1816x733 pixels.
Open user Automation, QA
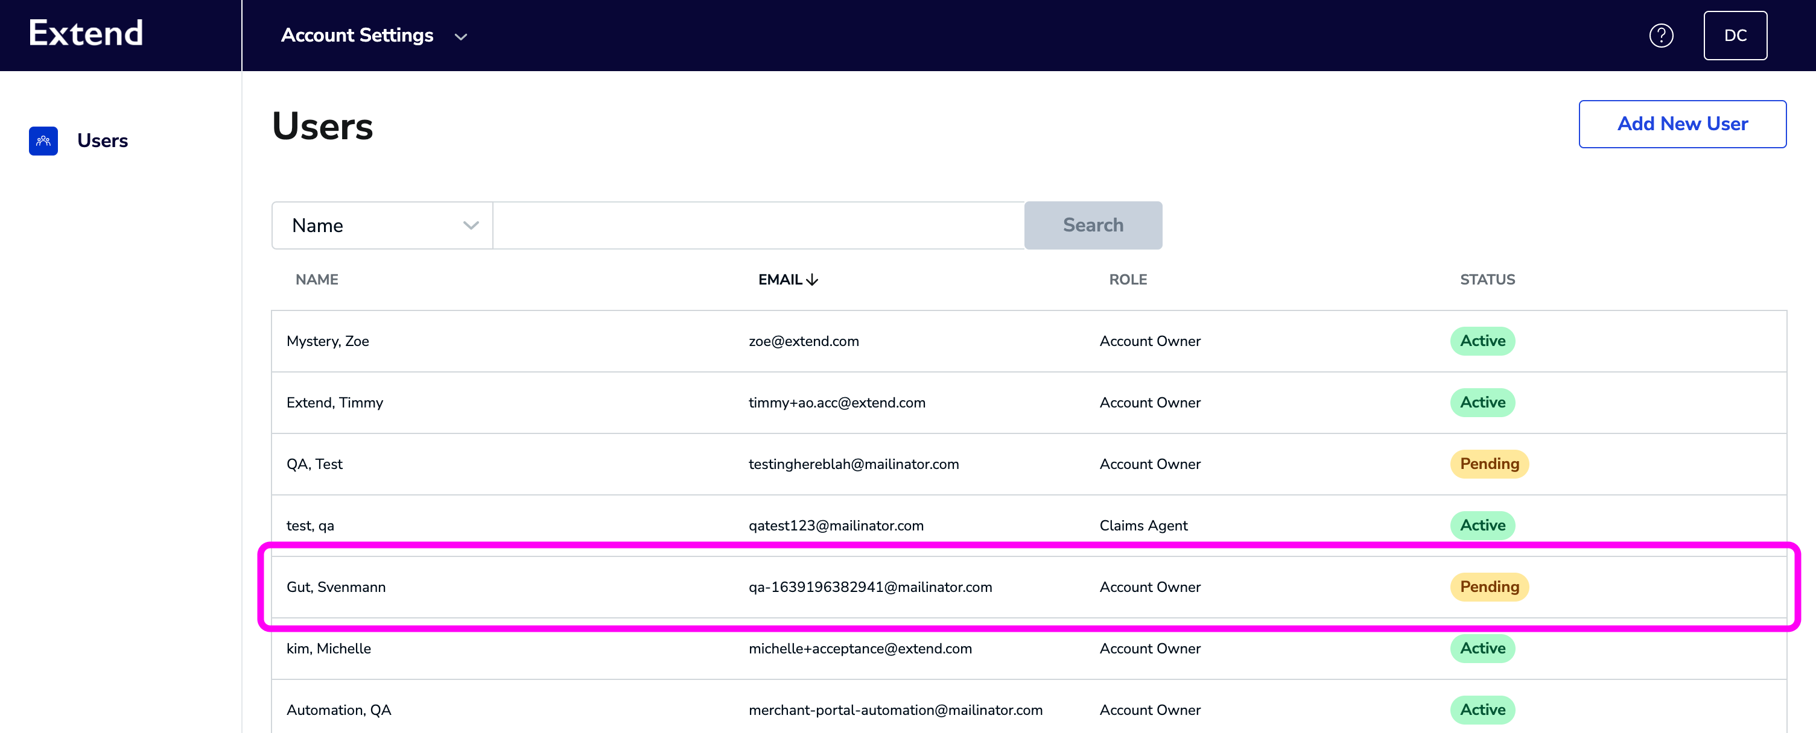click(339, 711)
